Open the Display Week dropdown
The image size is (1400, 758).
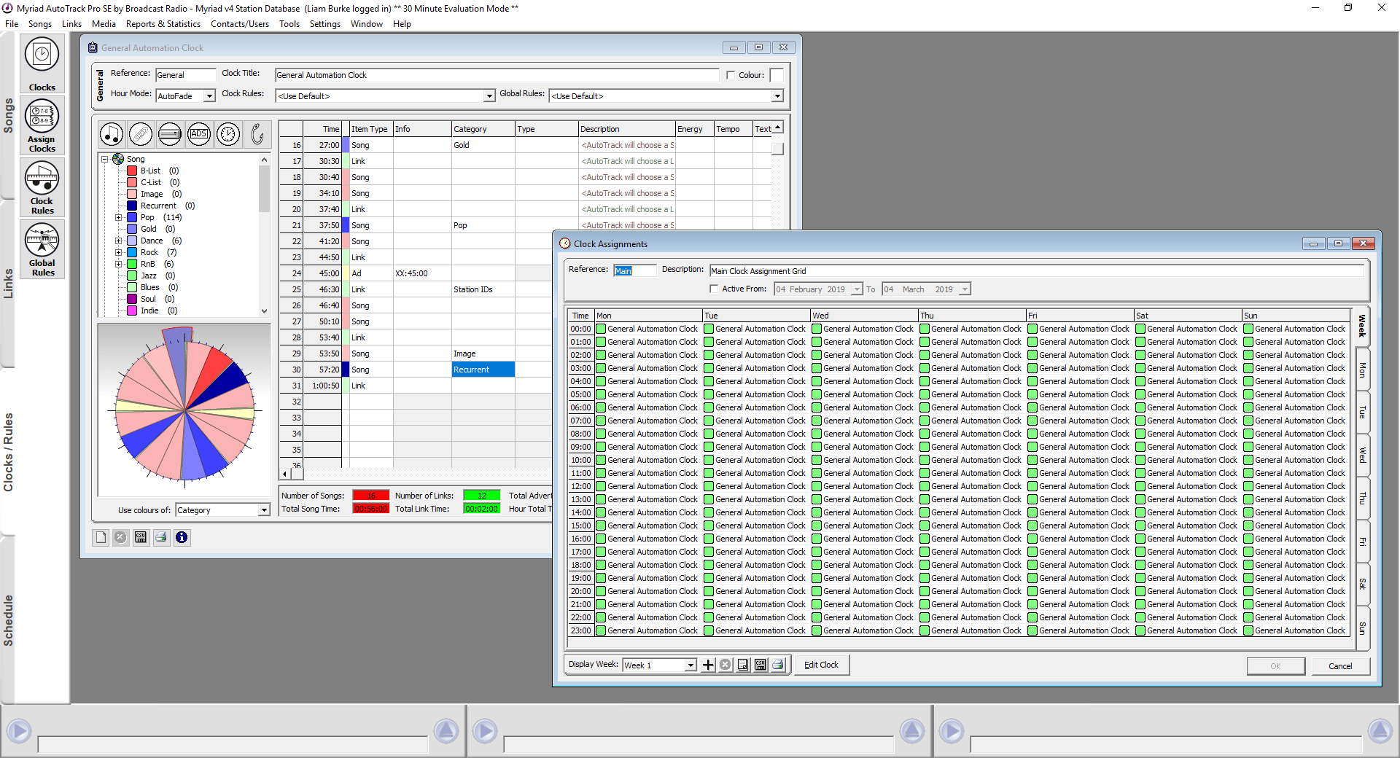click(690, 665)
